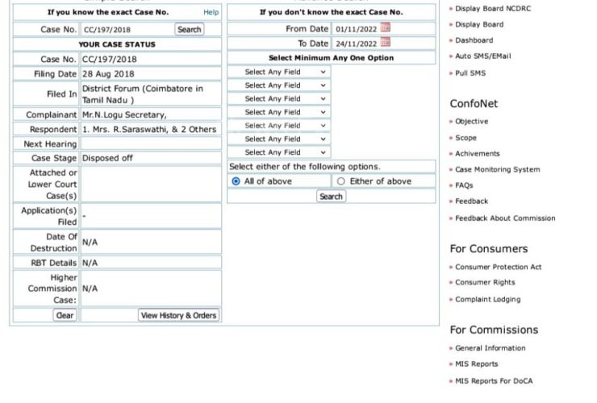Viewport: 597px width, 403px height.
Task: Open the second Select Any Field dropdown
Action: point(279,85)
